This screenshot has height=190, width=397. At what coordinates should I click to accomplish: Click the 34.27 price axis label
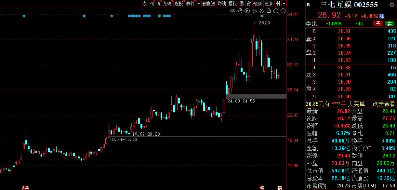click(293, 15)
